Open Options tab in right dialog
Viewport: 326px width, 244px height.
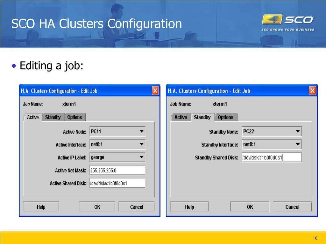pyautogui.click(x=226, y=117)
